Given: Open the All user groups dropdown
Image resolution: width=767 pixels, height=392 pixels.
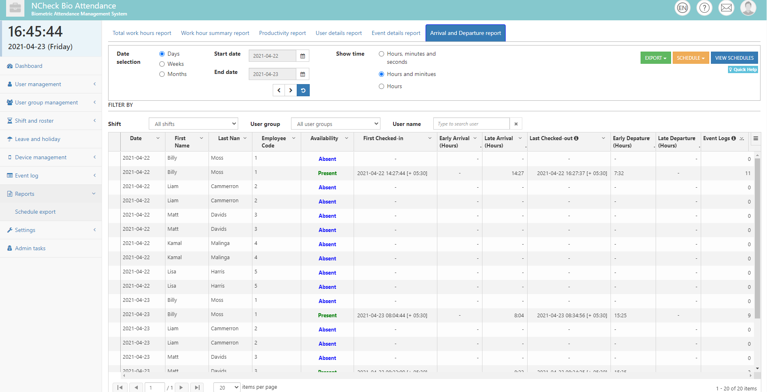Looking at the screenshot, I should click(336, 124).
